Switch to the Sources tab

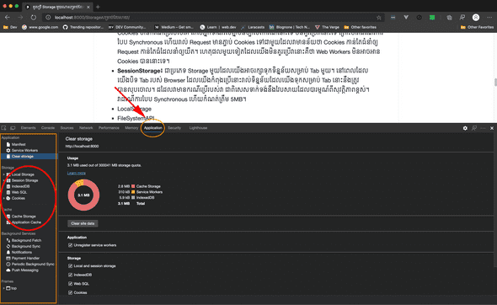(x=67, y=128)
